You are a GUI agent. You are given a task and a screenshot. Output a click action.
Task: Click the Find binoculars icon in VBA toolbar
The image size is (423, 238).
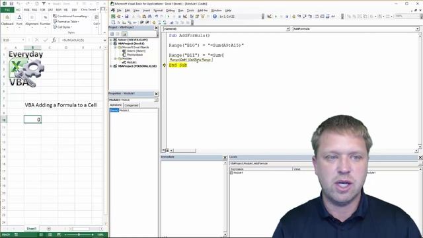150,17
